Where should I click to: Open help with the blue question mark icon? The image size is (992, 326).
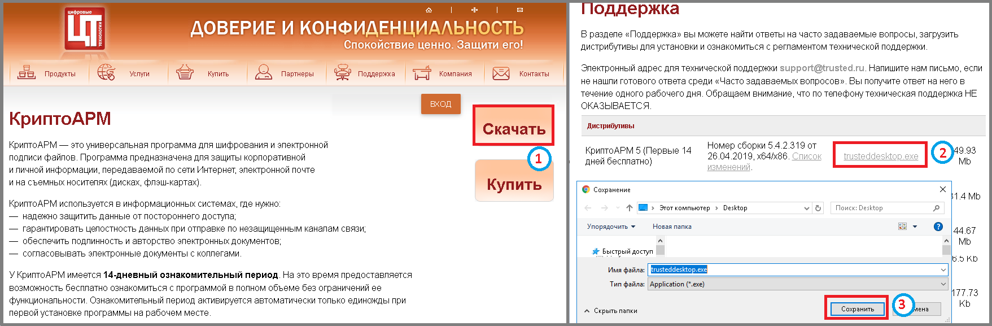(938, 227)
